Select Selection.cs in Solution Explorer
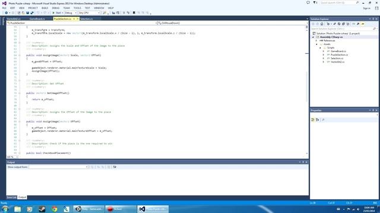This screenshot has width=380, height=213. click(337, 59)
